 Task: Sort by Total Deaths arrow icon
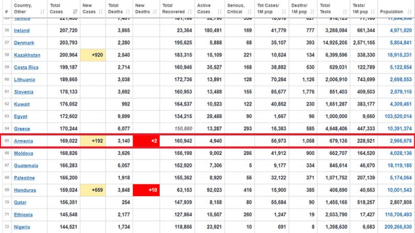pos(128,12)
